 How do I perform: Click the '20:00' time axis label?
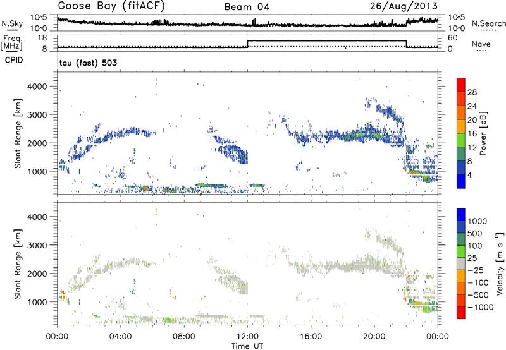coord(374,337)
